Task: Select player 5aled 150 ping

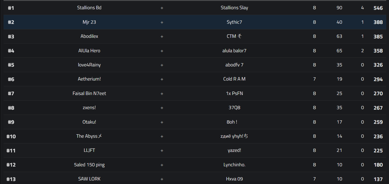Action: (x=89, y=165)
